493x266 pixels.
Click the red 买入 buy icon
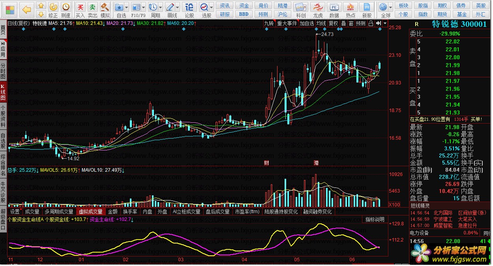tap(80, 7)
